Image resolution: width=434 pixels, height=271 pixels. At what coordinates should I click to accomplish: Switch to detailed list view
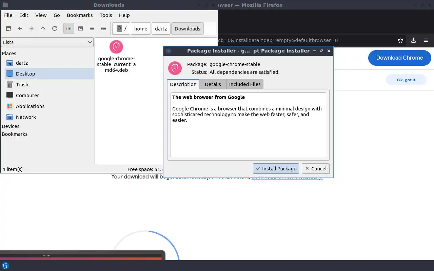pyautogui.click(x=103, y=29)
